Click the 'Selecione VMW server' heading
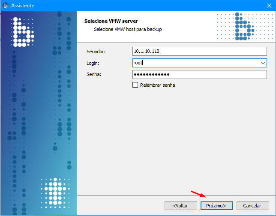Screen dimensions: 276x216 111,21
